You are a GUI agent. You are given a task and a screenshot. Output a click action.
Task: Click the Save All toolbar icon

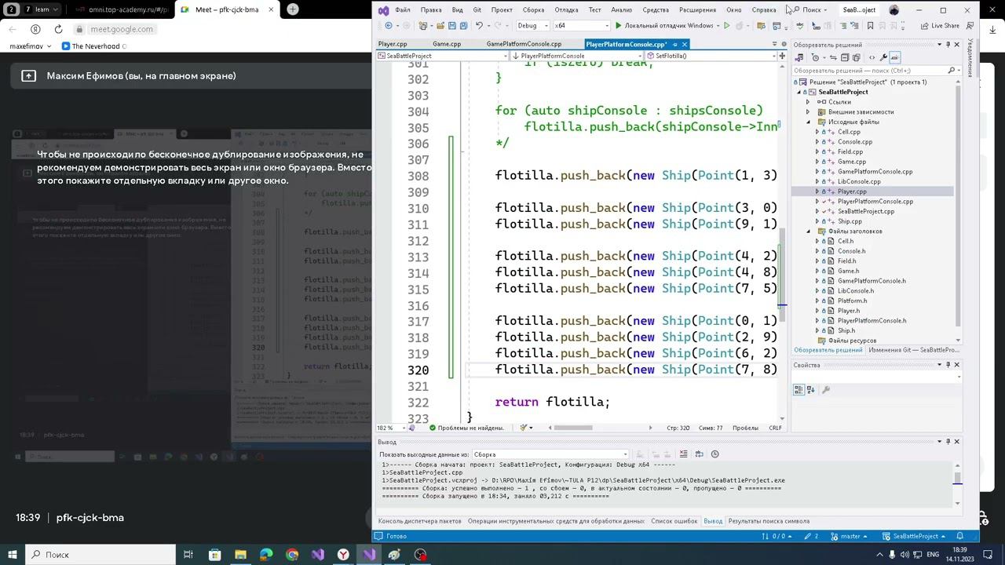(x=462, y=26)
